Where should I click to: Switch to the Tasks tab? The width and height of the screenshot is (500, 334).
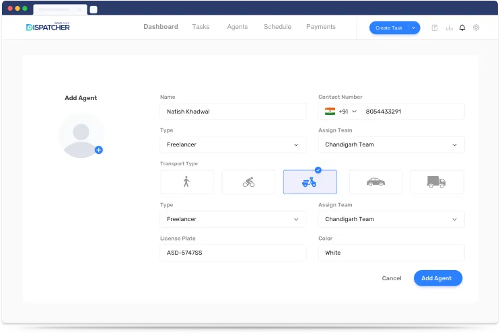point(201,27)
